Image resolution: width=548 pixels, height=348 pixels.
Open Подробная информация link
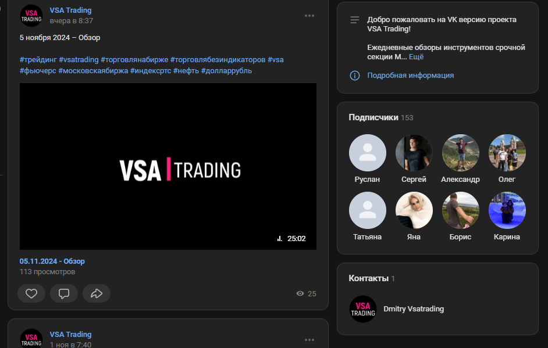coord(410,76)
